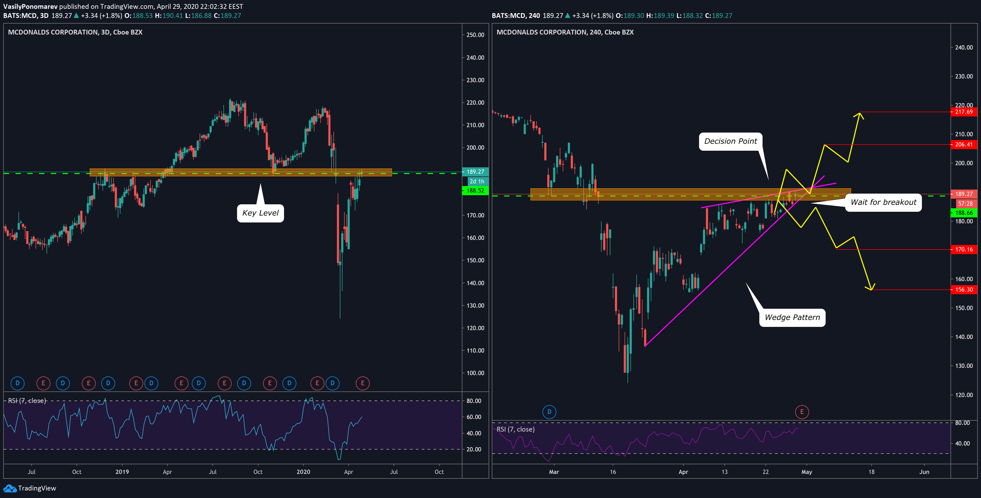
Task: Click the 250.00 level on the 3D price axis
Action: click(475, 35)
